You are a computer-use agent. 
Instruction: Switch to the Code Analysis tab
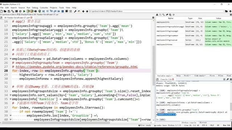click(x=200, y=75)
